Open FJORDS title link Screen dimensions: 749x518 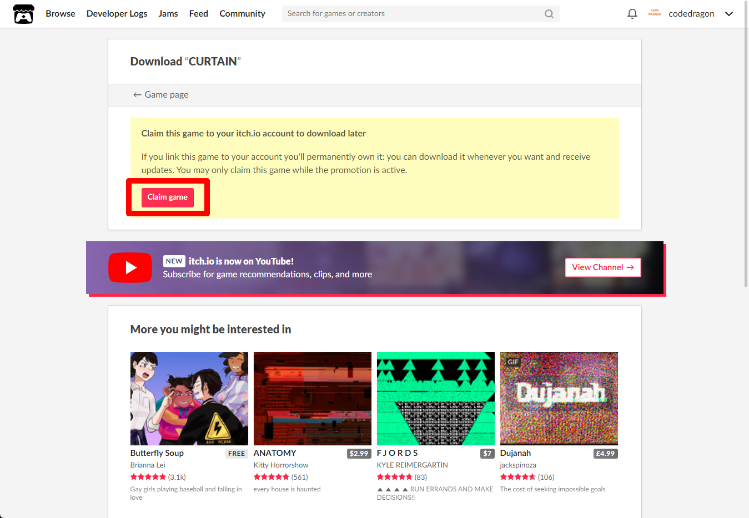pos(397,453)
